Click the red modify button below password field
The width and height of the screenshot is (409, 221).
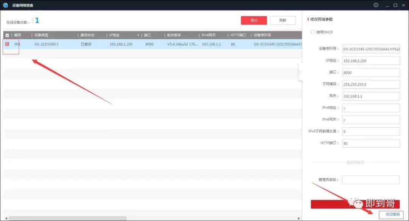click(355, 204)
